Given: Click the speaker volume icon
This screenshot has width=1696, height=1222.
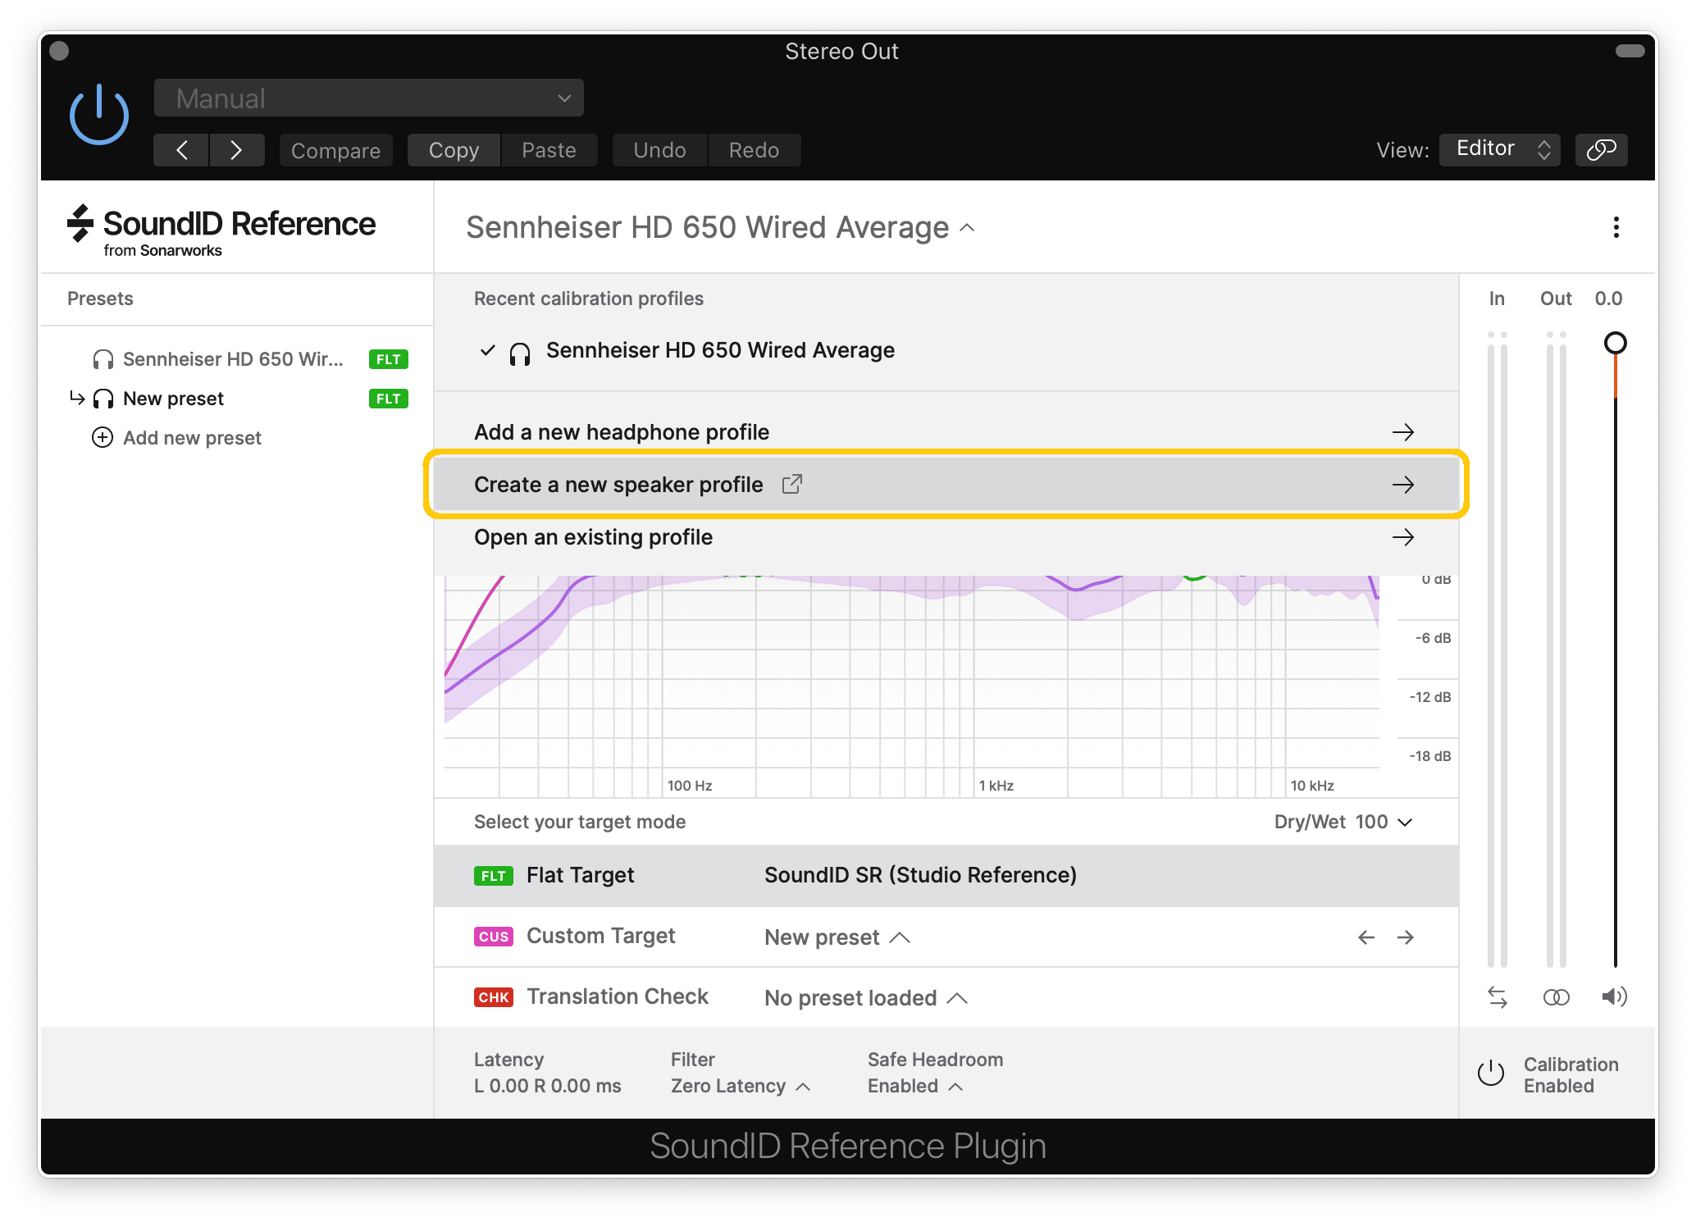Looking at the screenshot, I should [x=1614, y=997].
